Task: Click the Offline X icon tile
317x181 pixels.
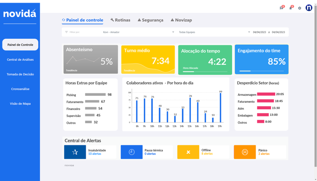Action: click(x=188, y=152)
